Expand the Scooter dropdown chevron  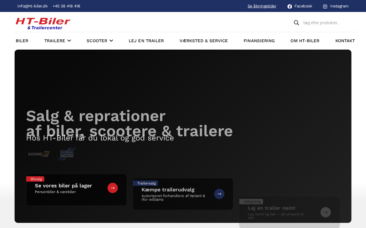coord(111,41)
